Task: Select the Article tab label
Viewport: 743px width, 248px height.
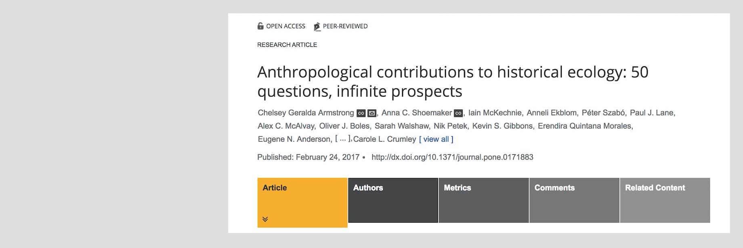Action: pyautogui.click(x=275, y=188)
